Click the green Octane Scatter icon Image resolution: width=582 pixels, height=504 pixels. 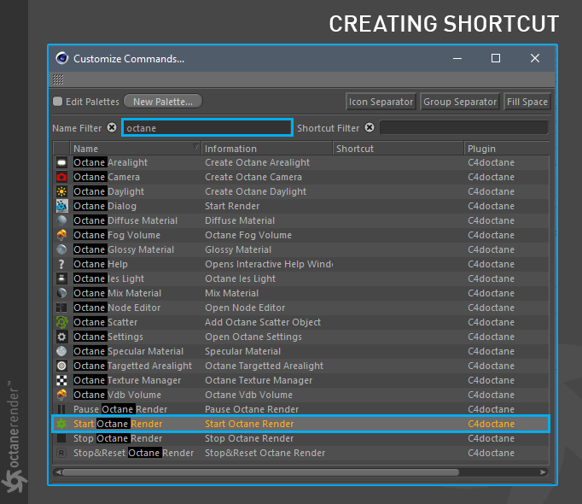[61, 322]
